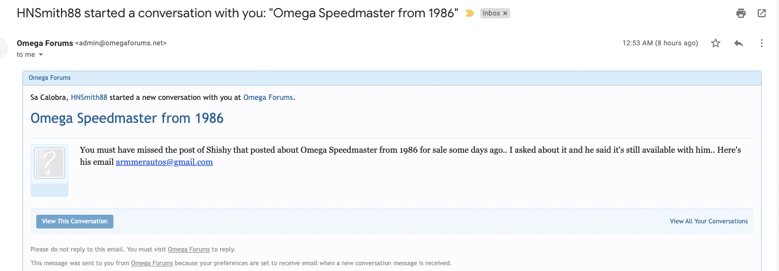Click Omega Forums link in preferences notice

(151, 263)
